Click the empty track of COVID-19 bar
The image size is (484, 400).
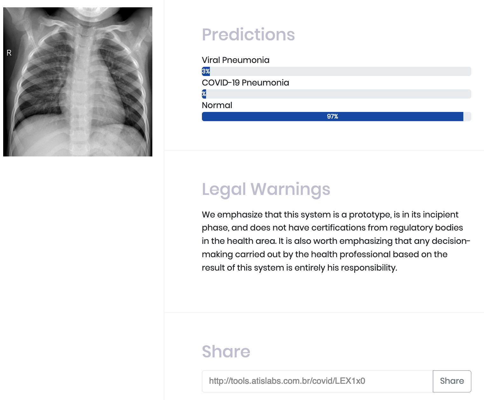[339, 94]
